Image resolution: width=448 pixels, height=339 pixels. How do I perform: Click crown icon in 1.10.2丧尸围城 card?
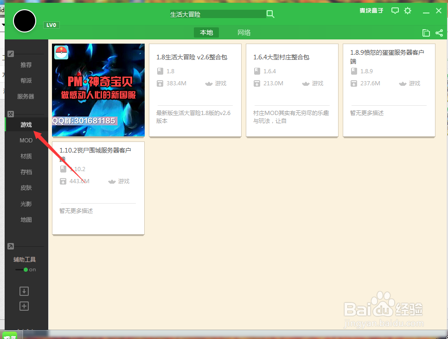(112, 182)
